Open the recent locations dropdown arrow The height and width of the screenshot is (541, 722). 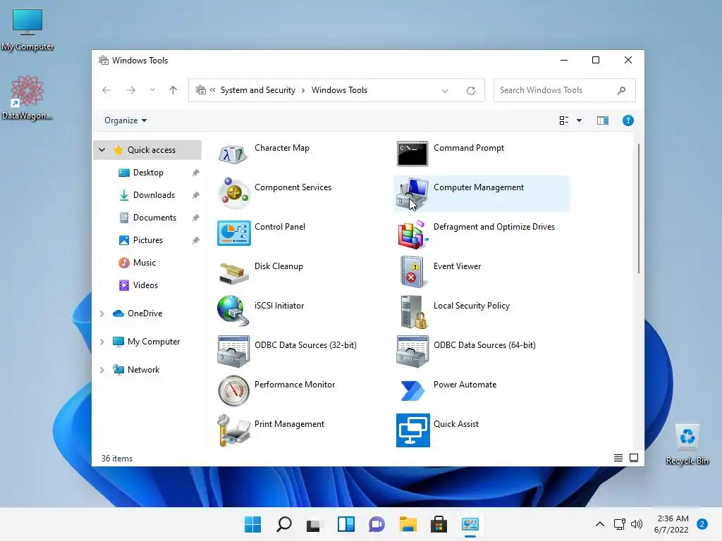point(152,90)
